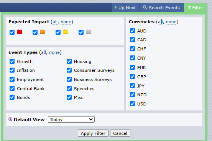Click the red high impact icon
The image size is (212, 141).
[x=20, y=32]
